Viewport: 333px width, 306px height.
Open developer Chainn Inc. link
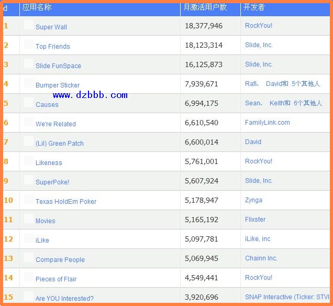pos(261,258)
